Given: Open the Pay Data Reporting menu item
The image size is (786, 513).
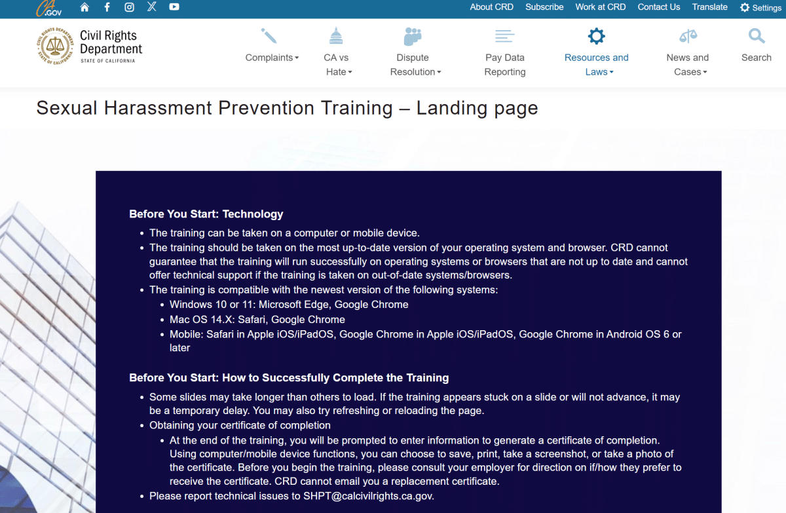Looking at the screenshot, I should coord(505,65).
